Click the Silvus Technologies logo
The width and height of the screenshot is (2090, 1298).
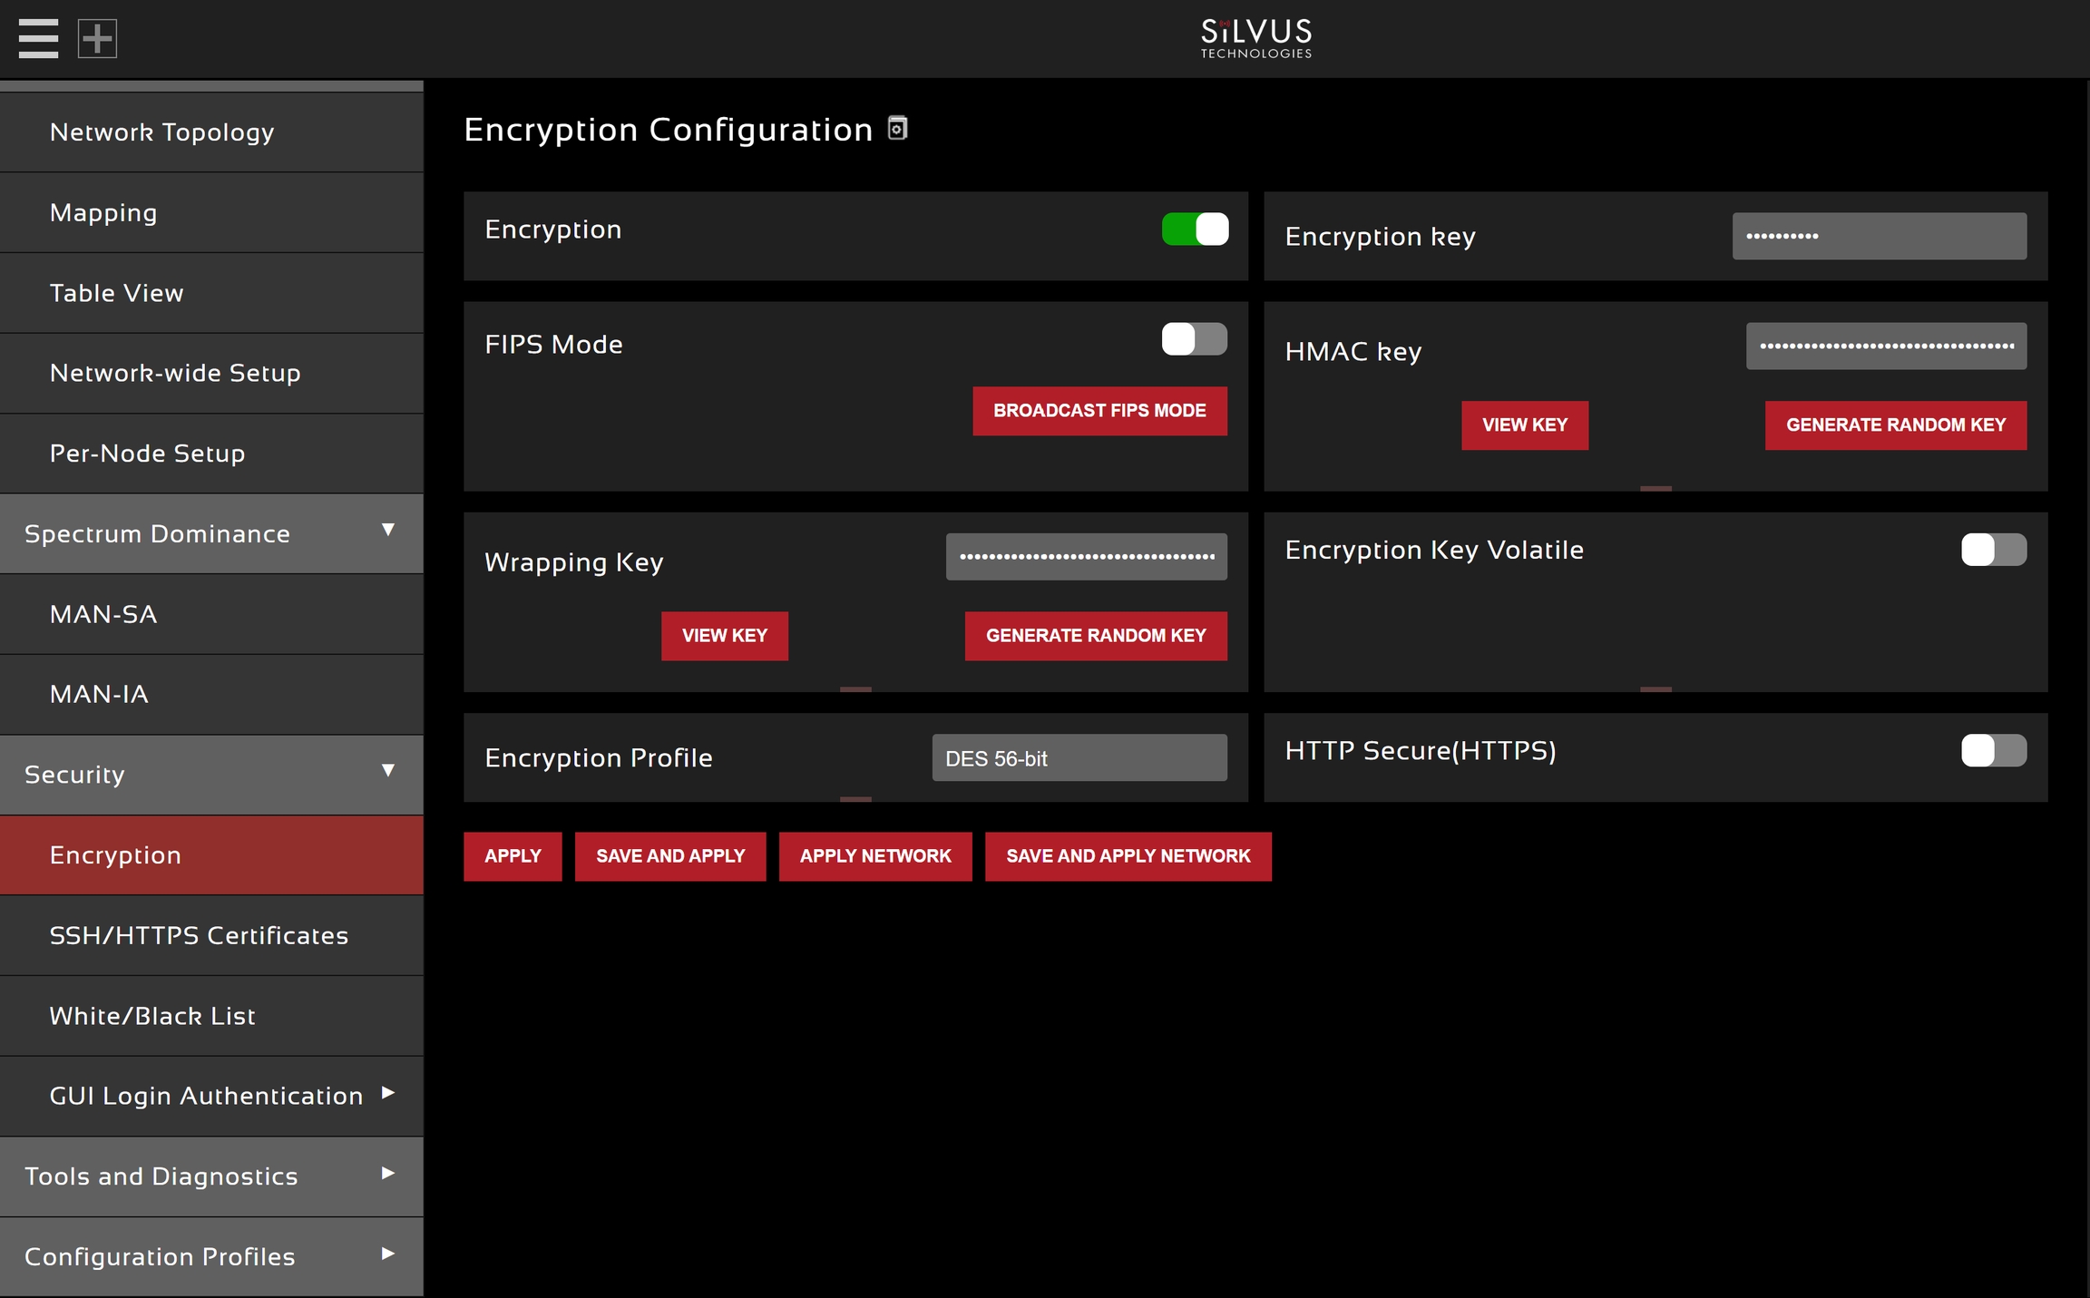pyautogui.click(x=1255, y=38)
